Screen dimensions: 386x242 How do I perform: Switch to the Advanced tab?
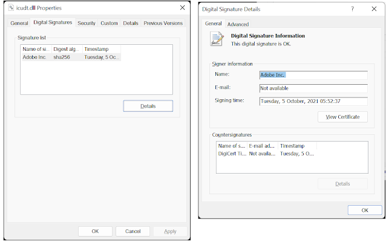coord(238,24)
